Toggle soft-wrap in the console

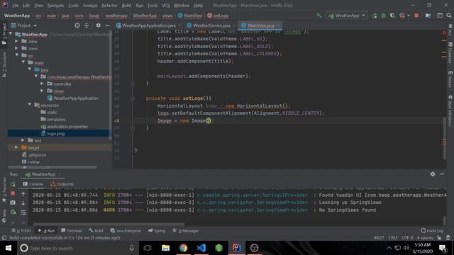23,212
